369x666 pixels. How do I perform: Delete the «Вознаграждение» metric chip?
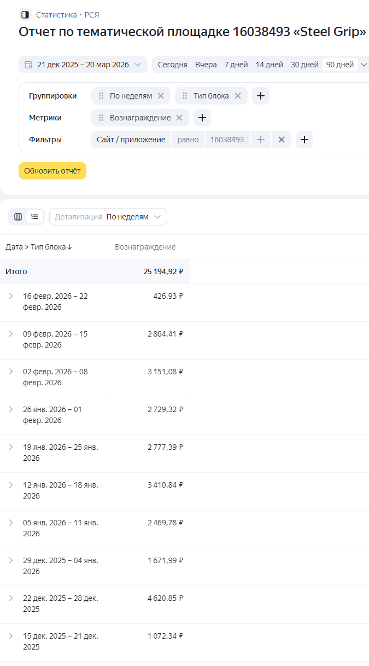tap(179, 118)
